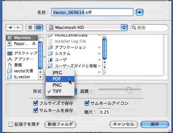Choose PDF from the format menu

pos(60,79)
